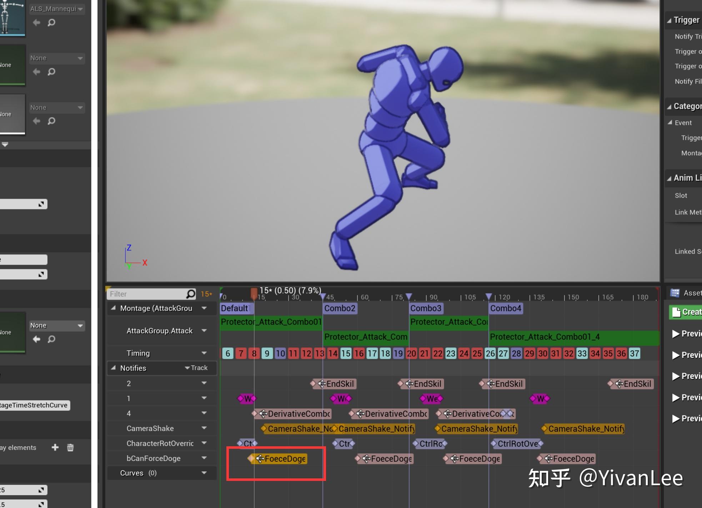Viewport: 702px width, 508px height.
Task: Click the Create asset button
Action: pyautogui.click(x=686, y=312)
